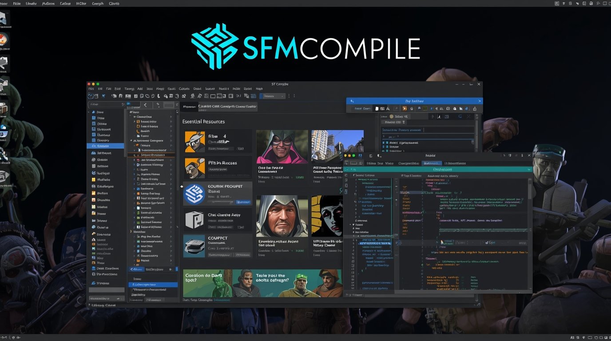Viewport: 611px width, 341px height.
Task: Open the pale face on yellow thumbnail
Action: [327, 216]
